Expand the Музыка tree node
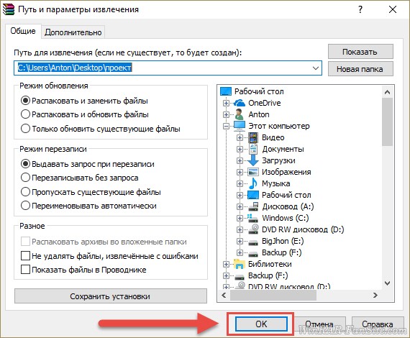 tap(240, 183)
